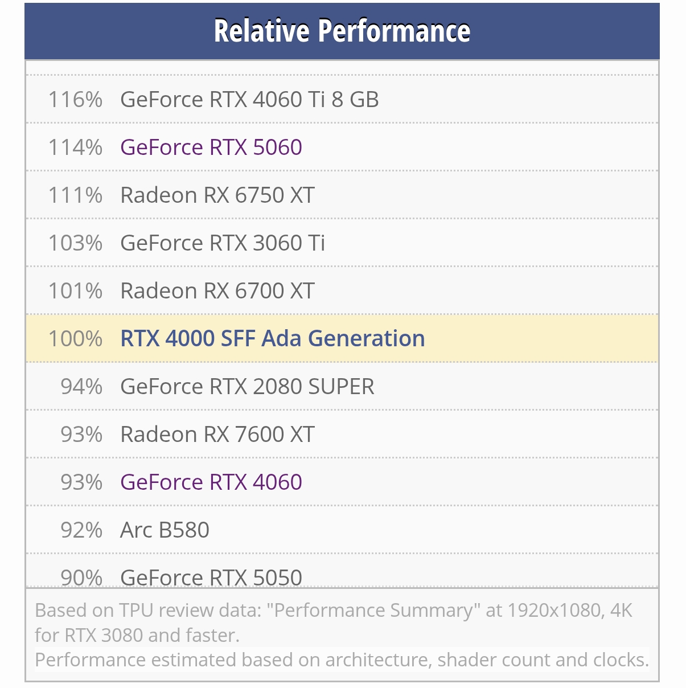Screen dimensions: 686x688
Task: Open the GeForce RTX 2080 SUPER entry
Action: [248, 387]
